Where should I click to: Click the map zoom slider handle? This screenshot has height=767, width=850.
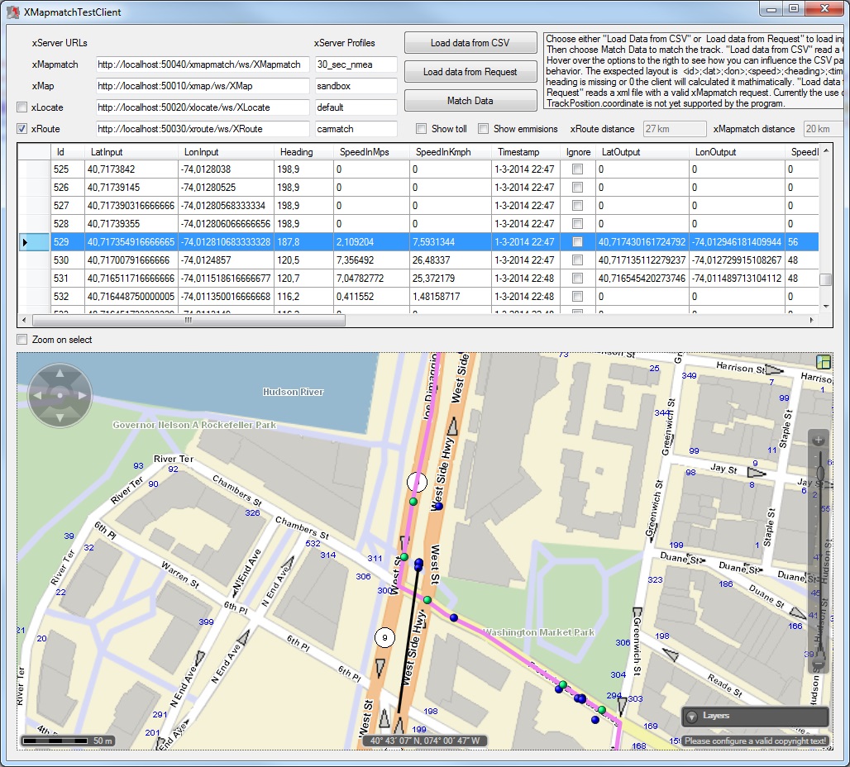pos(819,474)
